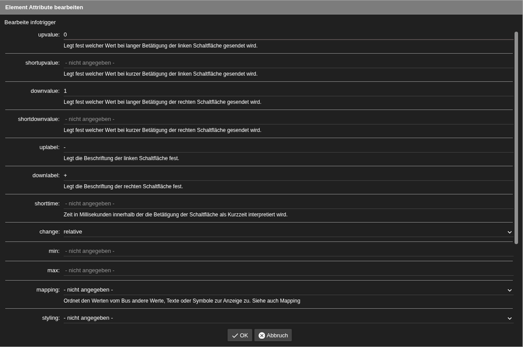Focus the max input field
Image resolution: width=523 pixels, height=347 pixels.
(x=288, y=271)
